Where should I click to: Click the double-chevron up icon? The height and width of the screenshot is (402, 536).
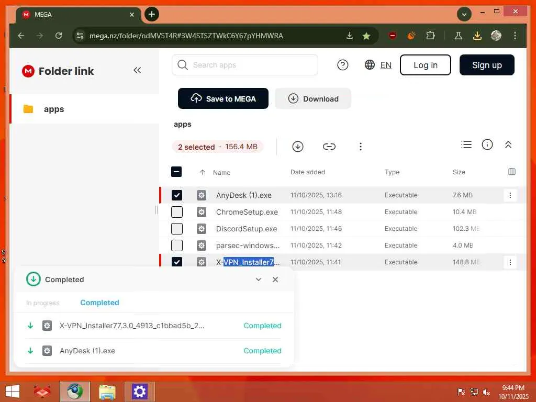[x=508, y=144]
